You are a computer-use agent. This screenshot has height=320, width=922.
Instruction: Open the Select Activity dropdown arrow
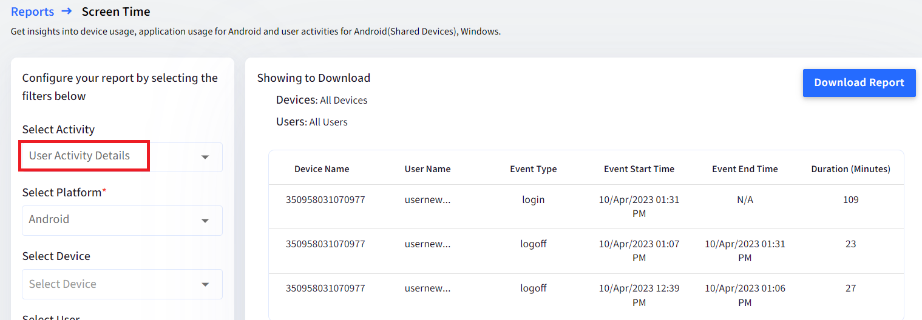205,157
